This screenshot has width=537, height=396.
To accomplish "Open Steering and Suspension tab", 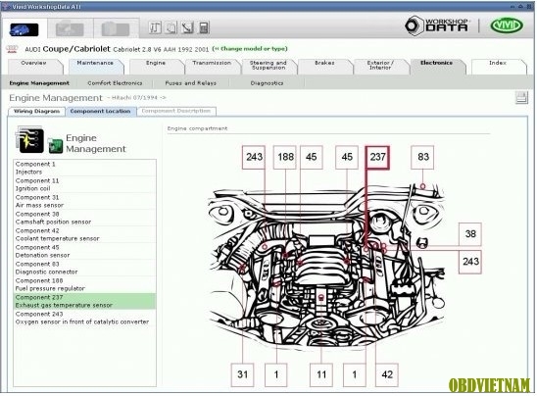I will tap(268, 66).
